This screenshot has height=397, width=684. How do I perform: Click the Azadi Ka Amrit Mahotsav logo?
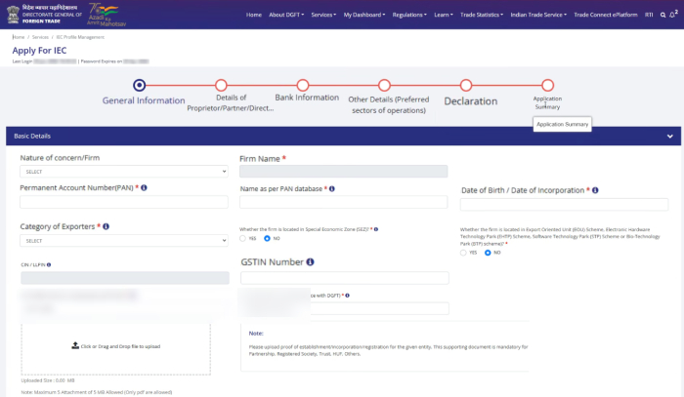click(106, 15)
